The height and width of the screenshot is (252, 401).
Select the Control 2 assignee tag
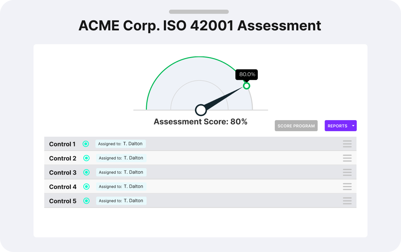coord(121,158)
